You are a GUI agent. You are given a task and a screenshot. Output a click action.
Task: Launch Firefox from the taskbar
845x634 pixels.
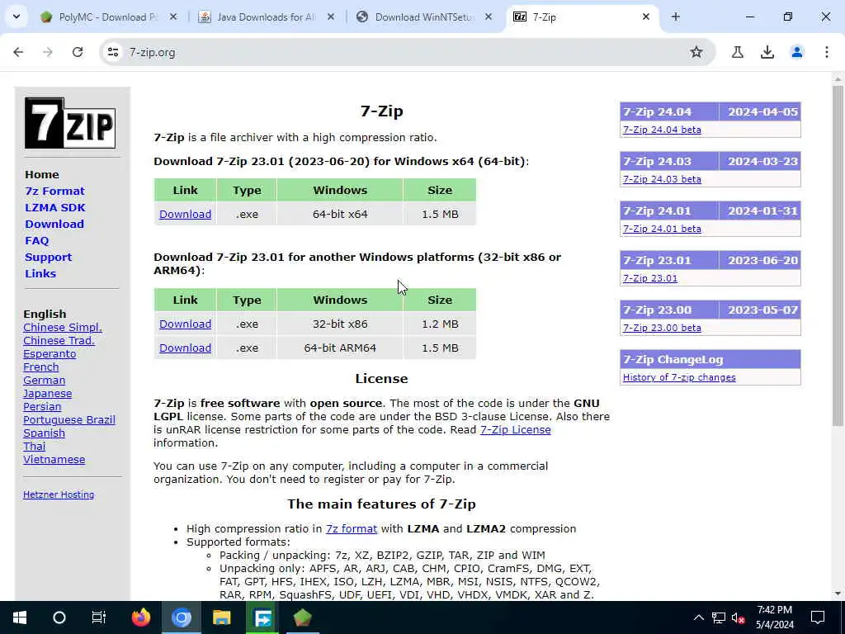pos(141,617)
